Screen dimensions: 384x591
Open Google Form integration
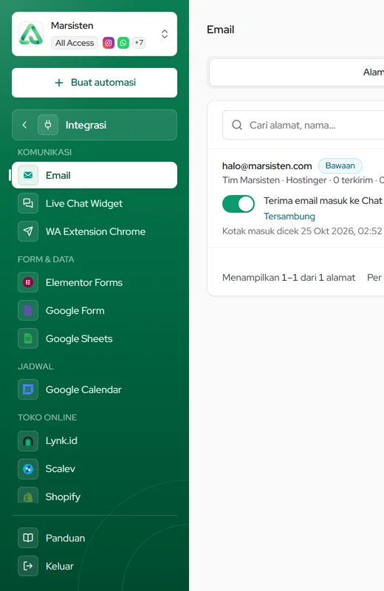click(x=95, y=310)
